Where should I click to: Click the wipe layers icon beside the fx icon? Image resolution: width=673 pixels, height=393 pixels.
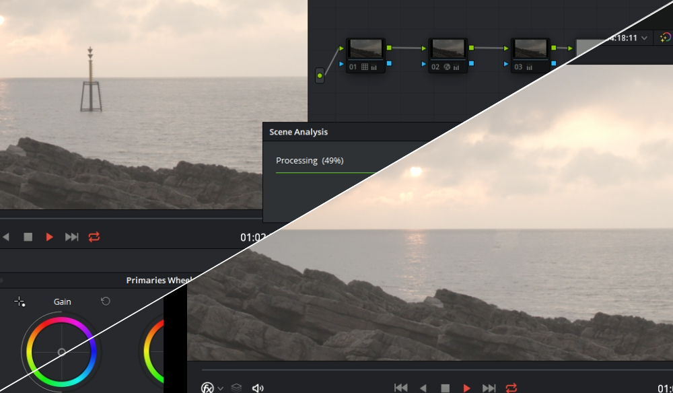point(236,388)
